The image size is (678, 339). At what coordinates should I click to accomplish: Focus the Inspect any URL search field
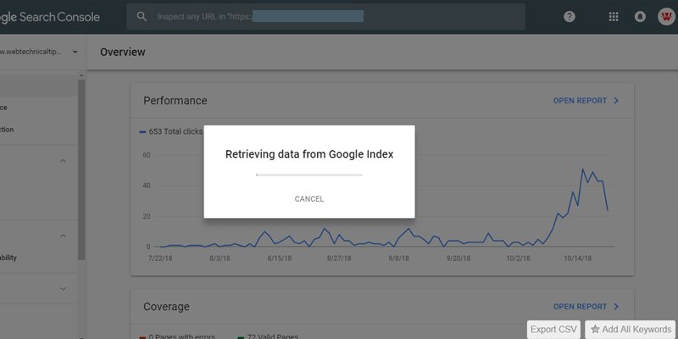click(x=326, y=16)
